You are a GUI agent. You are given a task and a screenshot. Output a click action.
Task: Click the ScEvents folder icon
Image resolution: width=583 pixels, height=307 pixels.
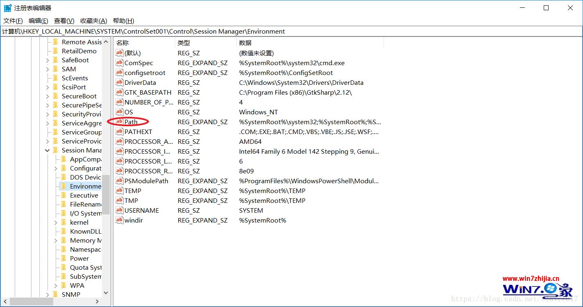(55, 78)
